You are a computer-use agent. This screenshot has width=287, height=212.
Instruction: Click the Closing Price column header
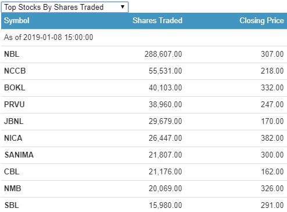click(x=261, y=20)
